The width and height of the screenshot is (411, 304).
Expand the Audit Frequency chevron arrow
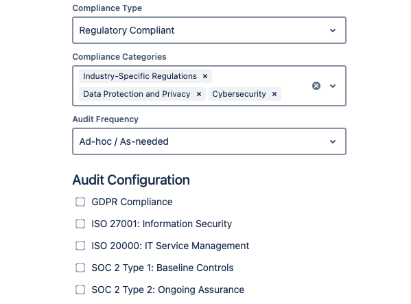click(x=333, y=141)
